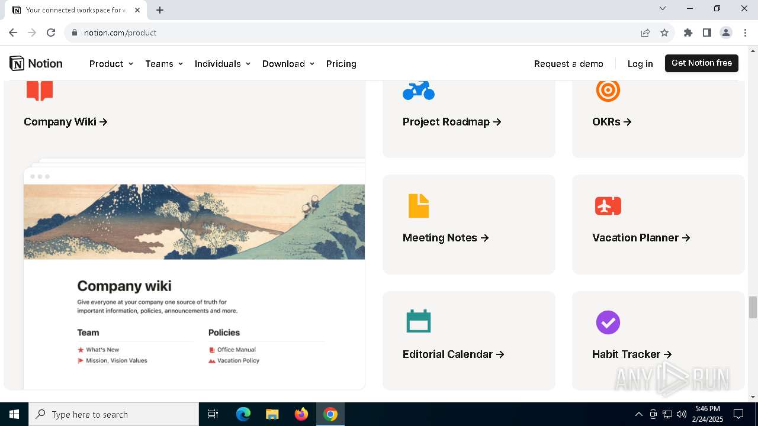
Task: Open the Project Roadmap template link
Action: pyautogui.click(x=452, y=122)
